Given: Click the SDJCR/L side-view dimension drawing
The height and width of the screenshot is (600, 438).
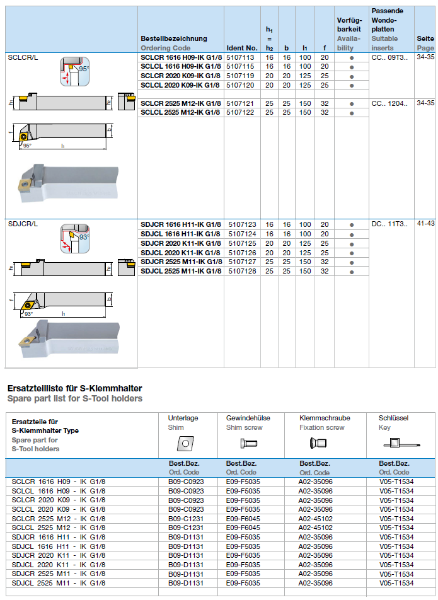Looking at the screenshot, I should pyautogui.click(x=61, y=268).
